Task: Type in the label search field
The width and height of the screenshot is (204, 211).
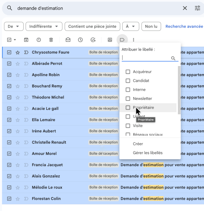Action: [146, 58]
